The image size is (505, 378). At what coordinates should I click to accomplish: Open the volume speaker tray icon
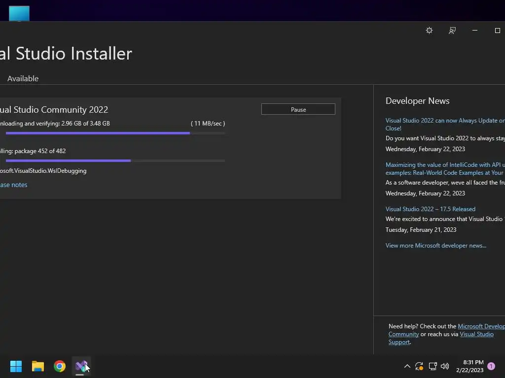(445, 366)
